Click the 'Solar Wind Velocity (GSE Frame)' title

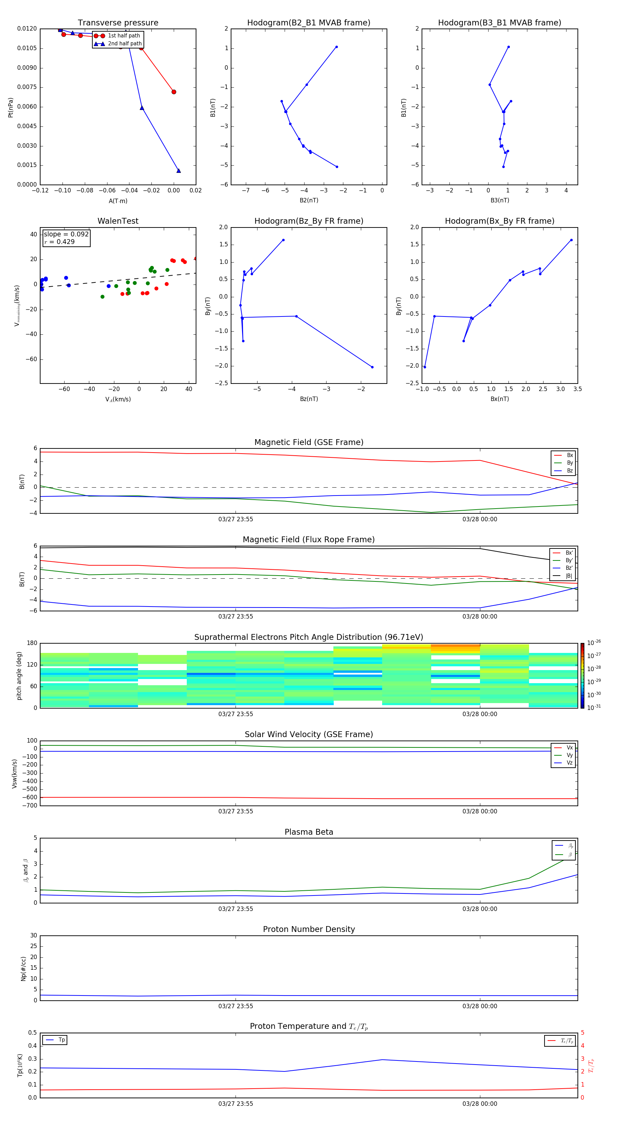coord(309,735)
